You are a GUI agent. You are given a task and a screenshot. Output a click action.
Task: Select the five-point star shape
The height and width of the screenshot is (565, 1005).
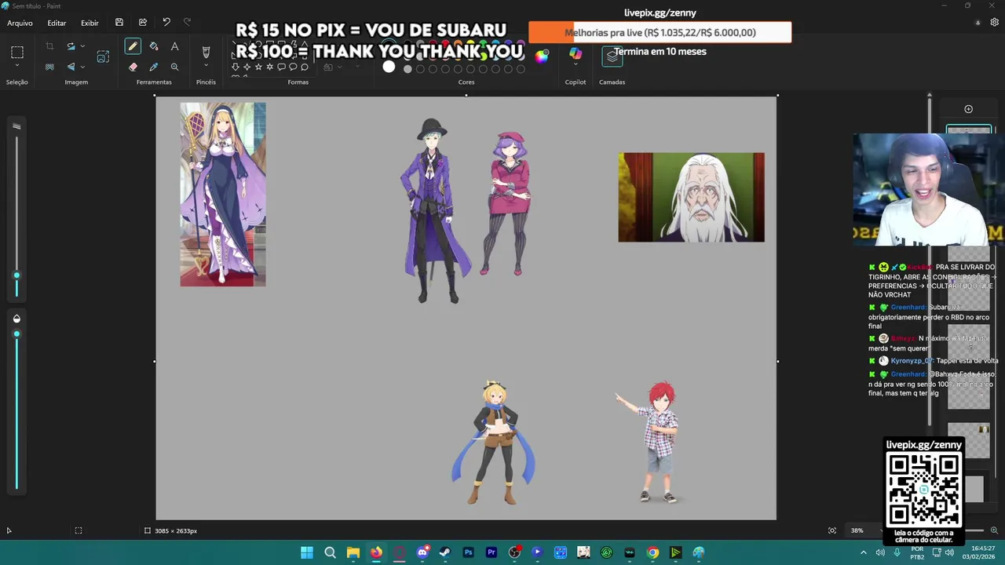coord(258,67)
